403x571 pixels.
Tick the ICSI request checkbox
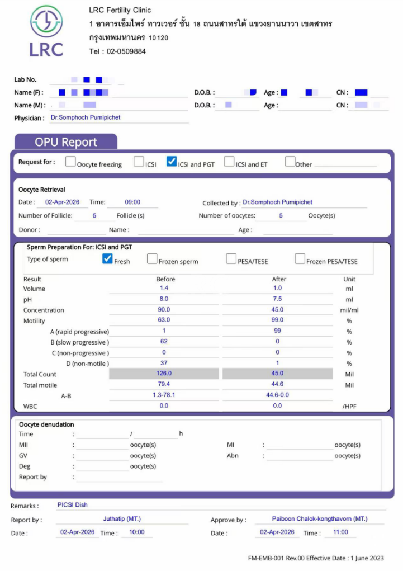click(x=139, y=161)
